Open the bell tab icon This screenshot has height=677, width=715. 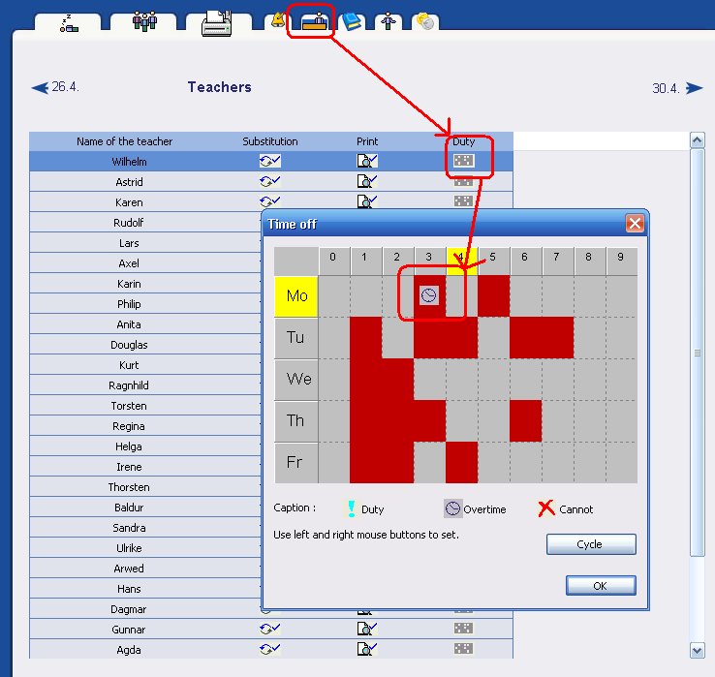tap(278, 20)
